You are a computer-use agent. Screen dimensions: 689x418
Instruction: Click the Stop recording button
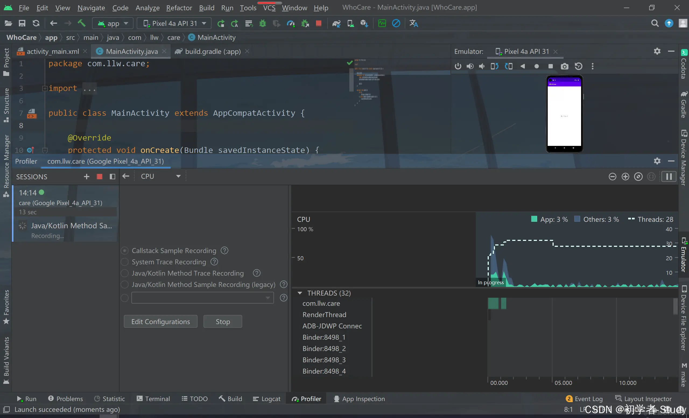[x=223, y=322]
